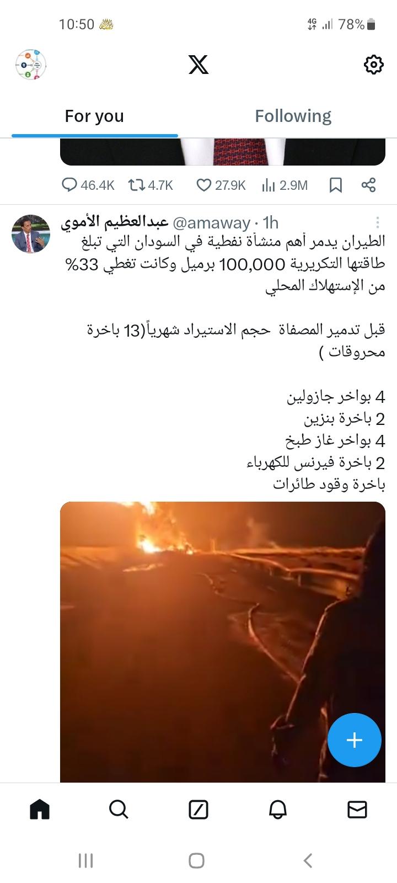Open the burning refinery image
This screenshot has height=883, width=397.
[223, 642]
